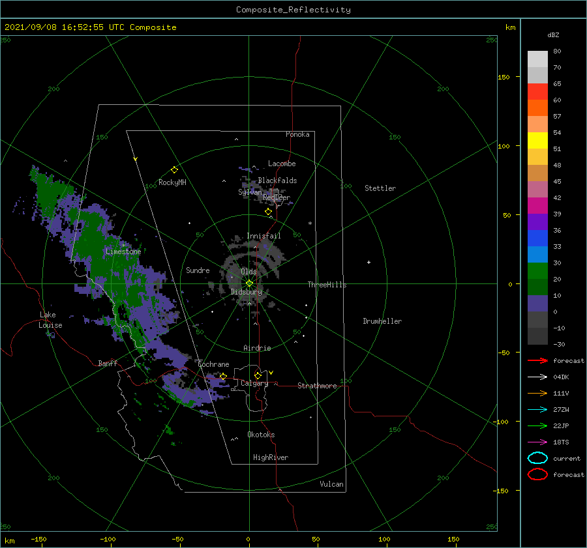This screenshot has height=548, width=587.
Task: Click the yellow diamond marker near Cochrane
Action: (x=224, y=376)
